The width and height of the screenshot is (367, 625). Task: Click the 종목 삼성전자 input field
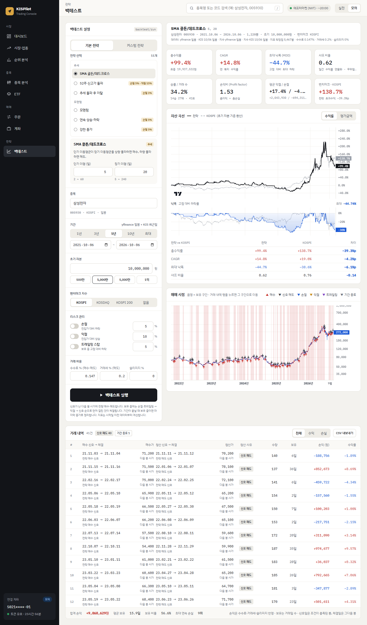click(x=114, y=203)
